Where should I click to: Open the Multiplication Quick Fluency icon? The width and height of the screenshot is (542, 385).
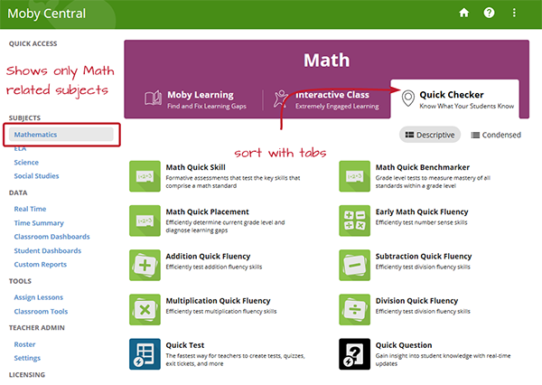click(x=145, y=310)
